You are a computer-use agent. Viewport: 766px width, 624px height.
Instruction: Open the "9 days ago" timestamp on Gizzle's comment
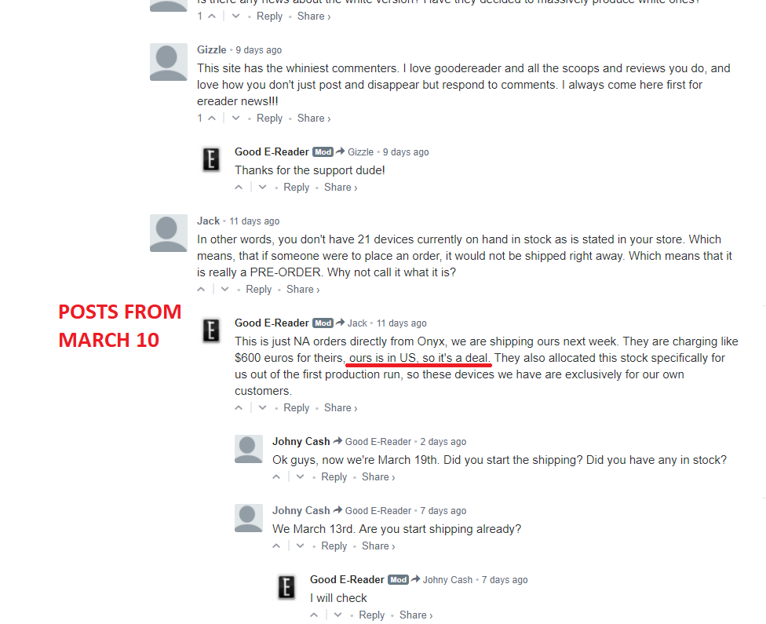pos(259,50)
